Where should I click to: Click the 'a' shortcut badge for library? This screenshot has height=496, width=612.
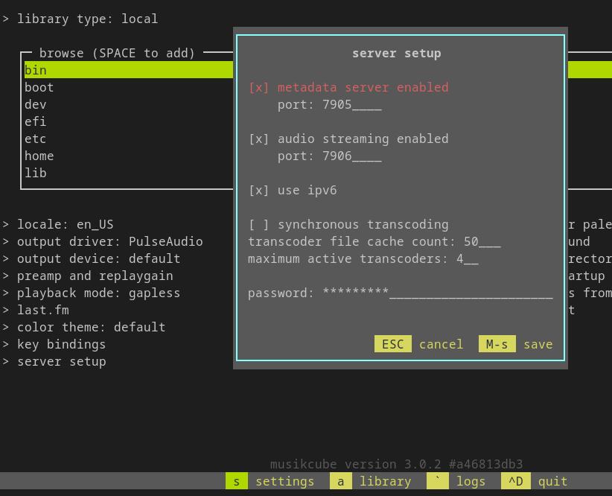click(x=340, y=481)
